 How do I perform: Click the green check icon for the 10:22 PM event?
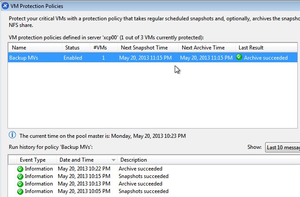tap(20, 169)
